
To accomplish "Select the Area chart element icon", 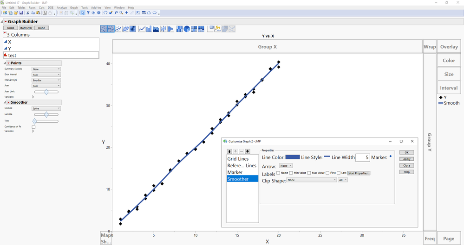I will click(156, 29).
